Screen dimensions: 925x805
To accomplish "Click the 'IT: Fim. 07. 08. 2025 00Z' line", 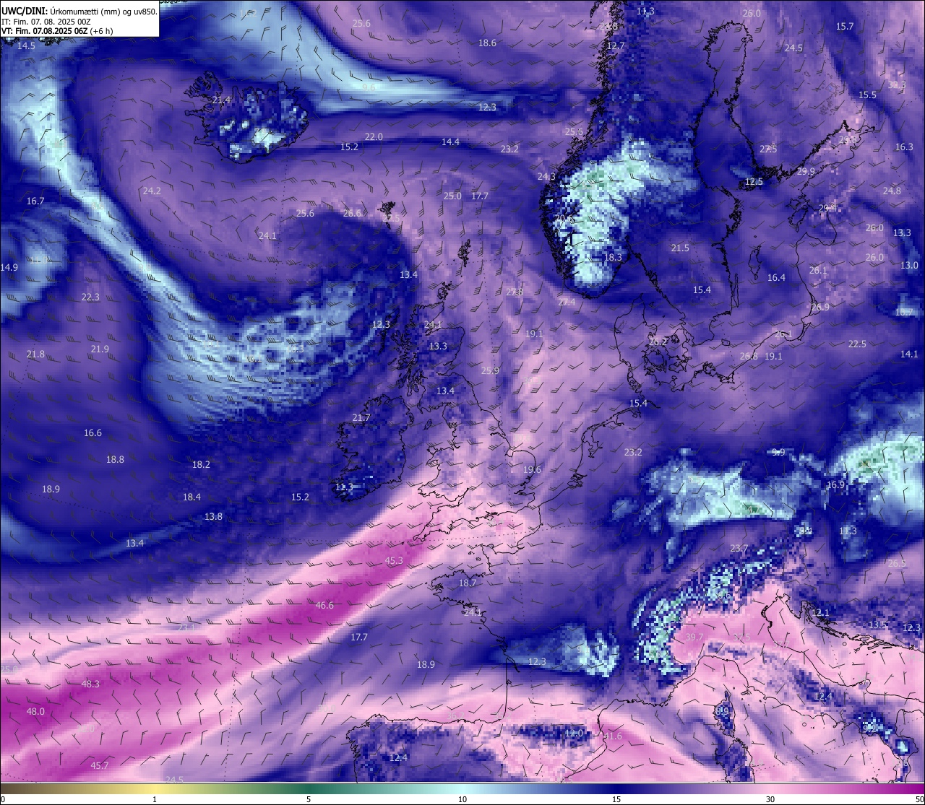I will pyautogui.click(x=46, y=22).
